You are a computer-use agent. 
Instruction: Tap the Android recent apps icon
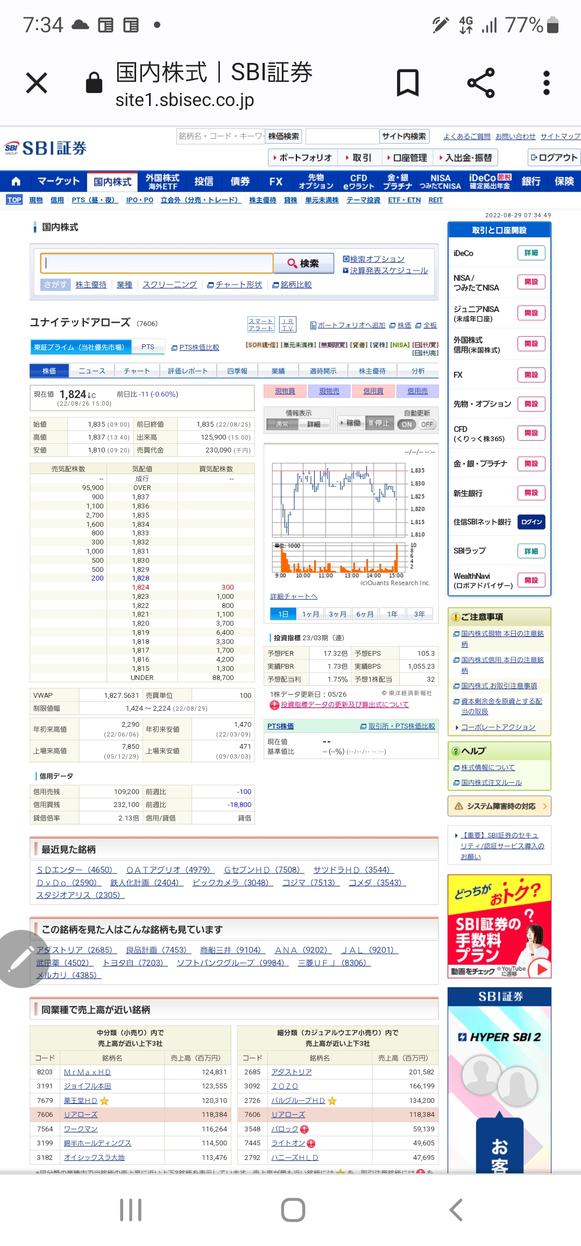click(131, 1210)
